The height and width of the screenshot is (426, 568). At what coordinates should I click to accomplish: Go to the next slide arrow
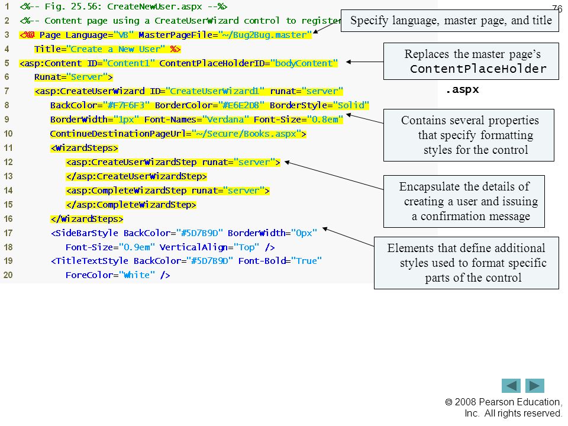[535, 385]
